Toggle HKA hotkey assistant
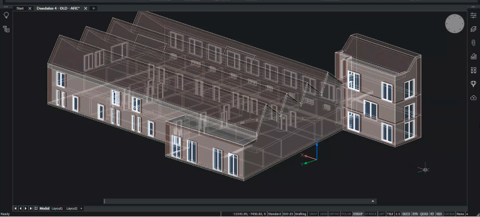Screen dimensions: 480x217 pos(439,214)
